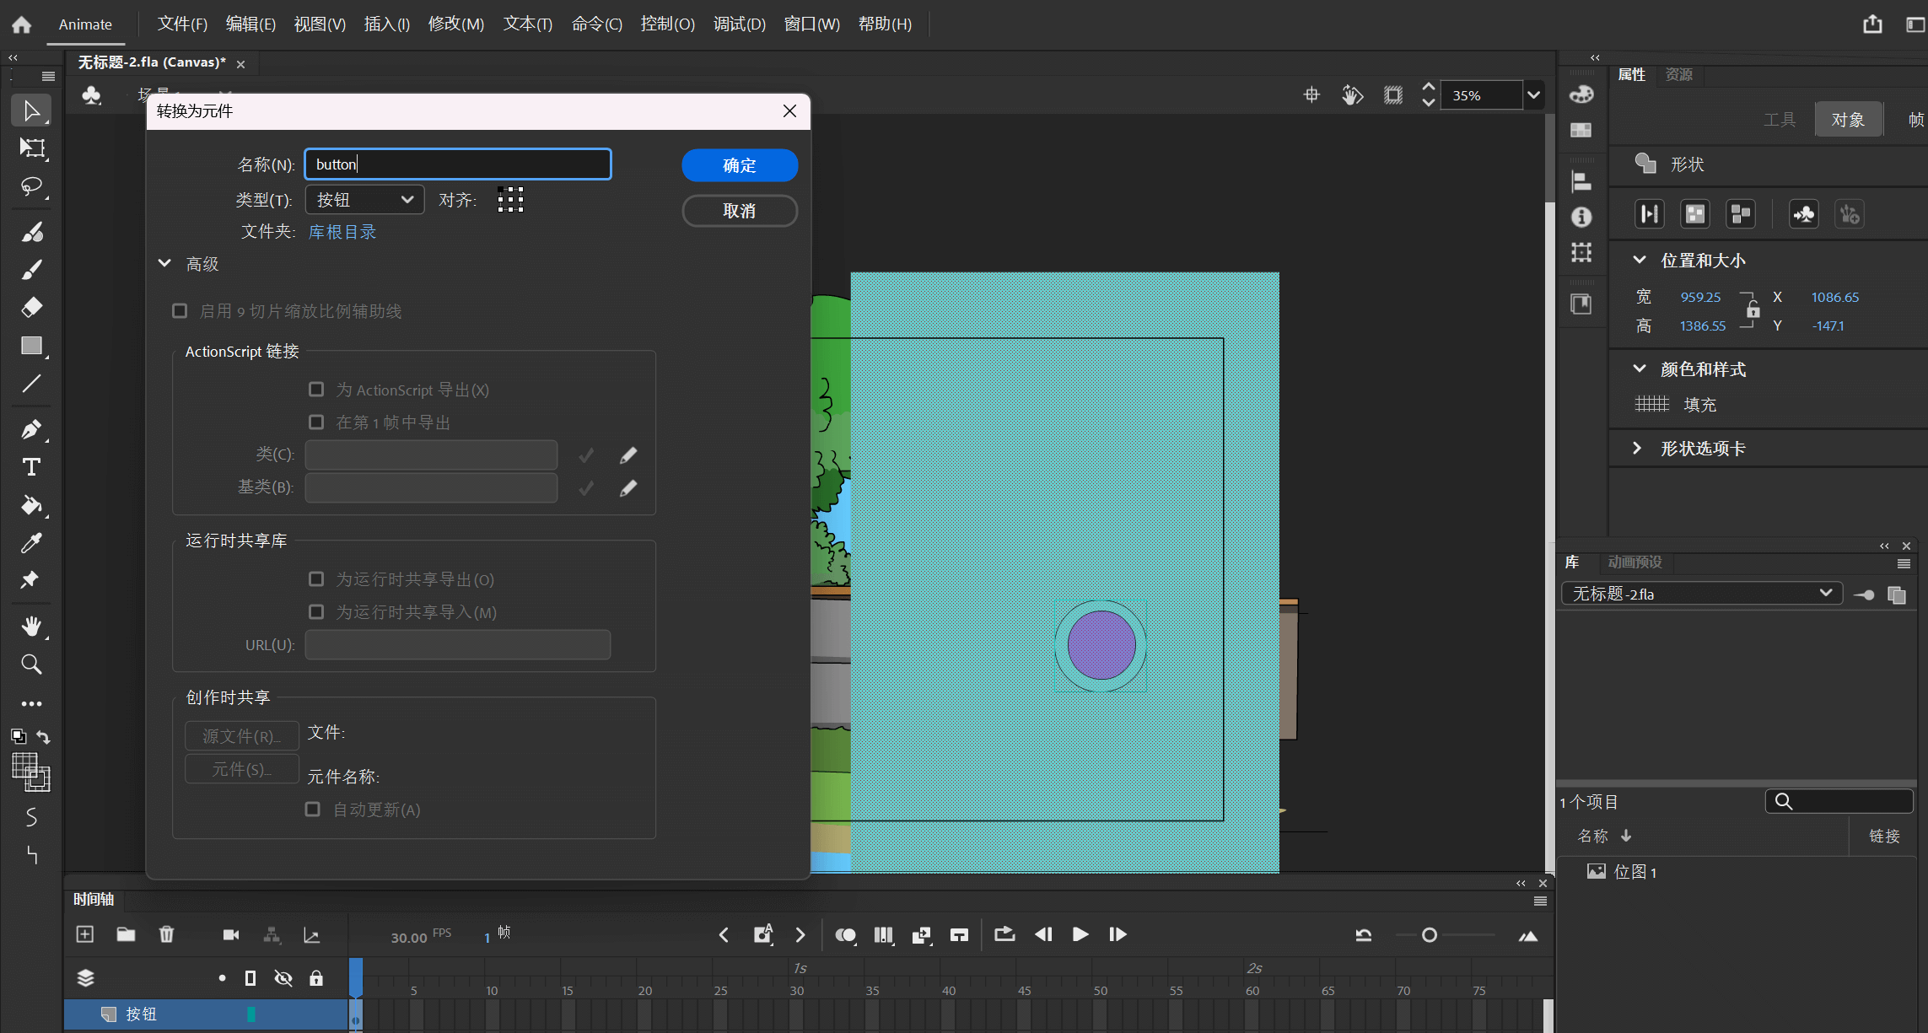The width and height of the screenshot is (1928, 1033).
Task: Select the Classic Brush tool
Action: (x=31, y=270)
